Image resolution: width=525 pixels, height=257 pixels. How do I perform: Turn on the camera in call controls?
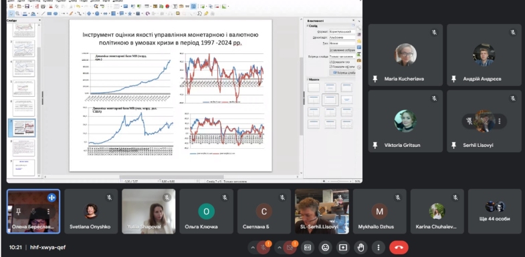point(290,248)
